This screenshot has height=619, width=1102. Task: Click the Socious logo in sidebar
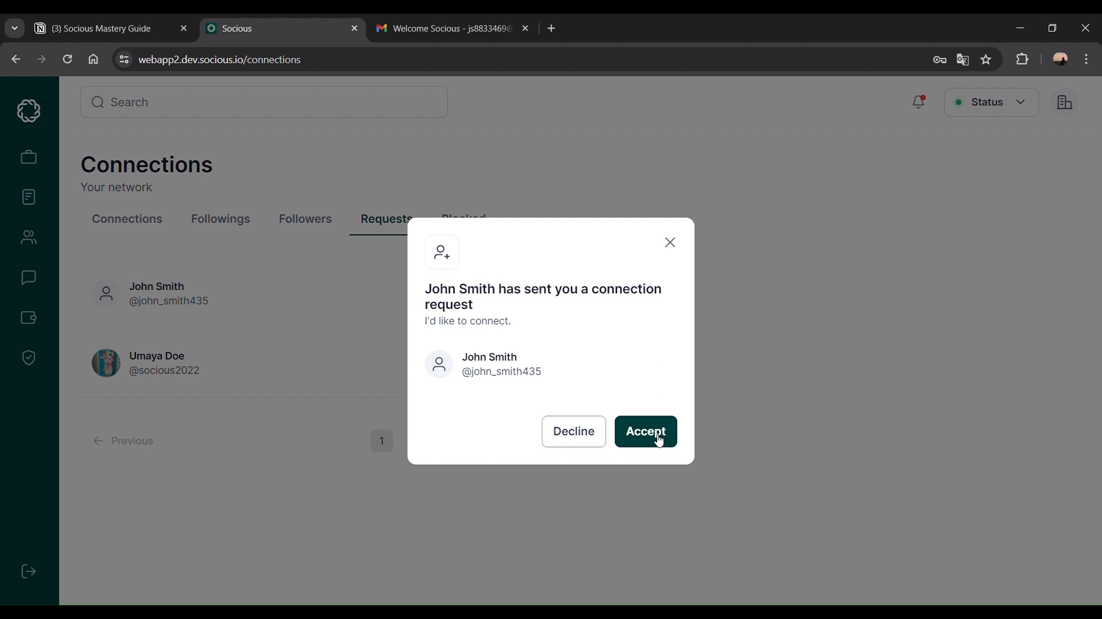(29, 111)
